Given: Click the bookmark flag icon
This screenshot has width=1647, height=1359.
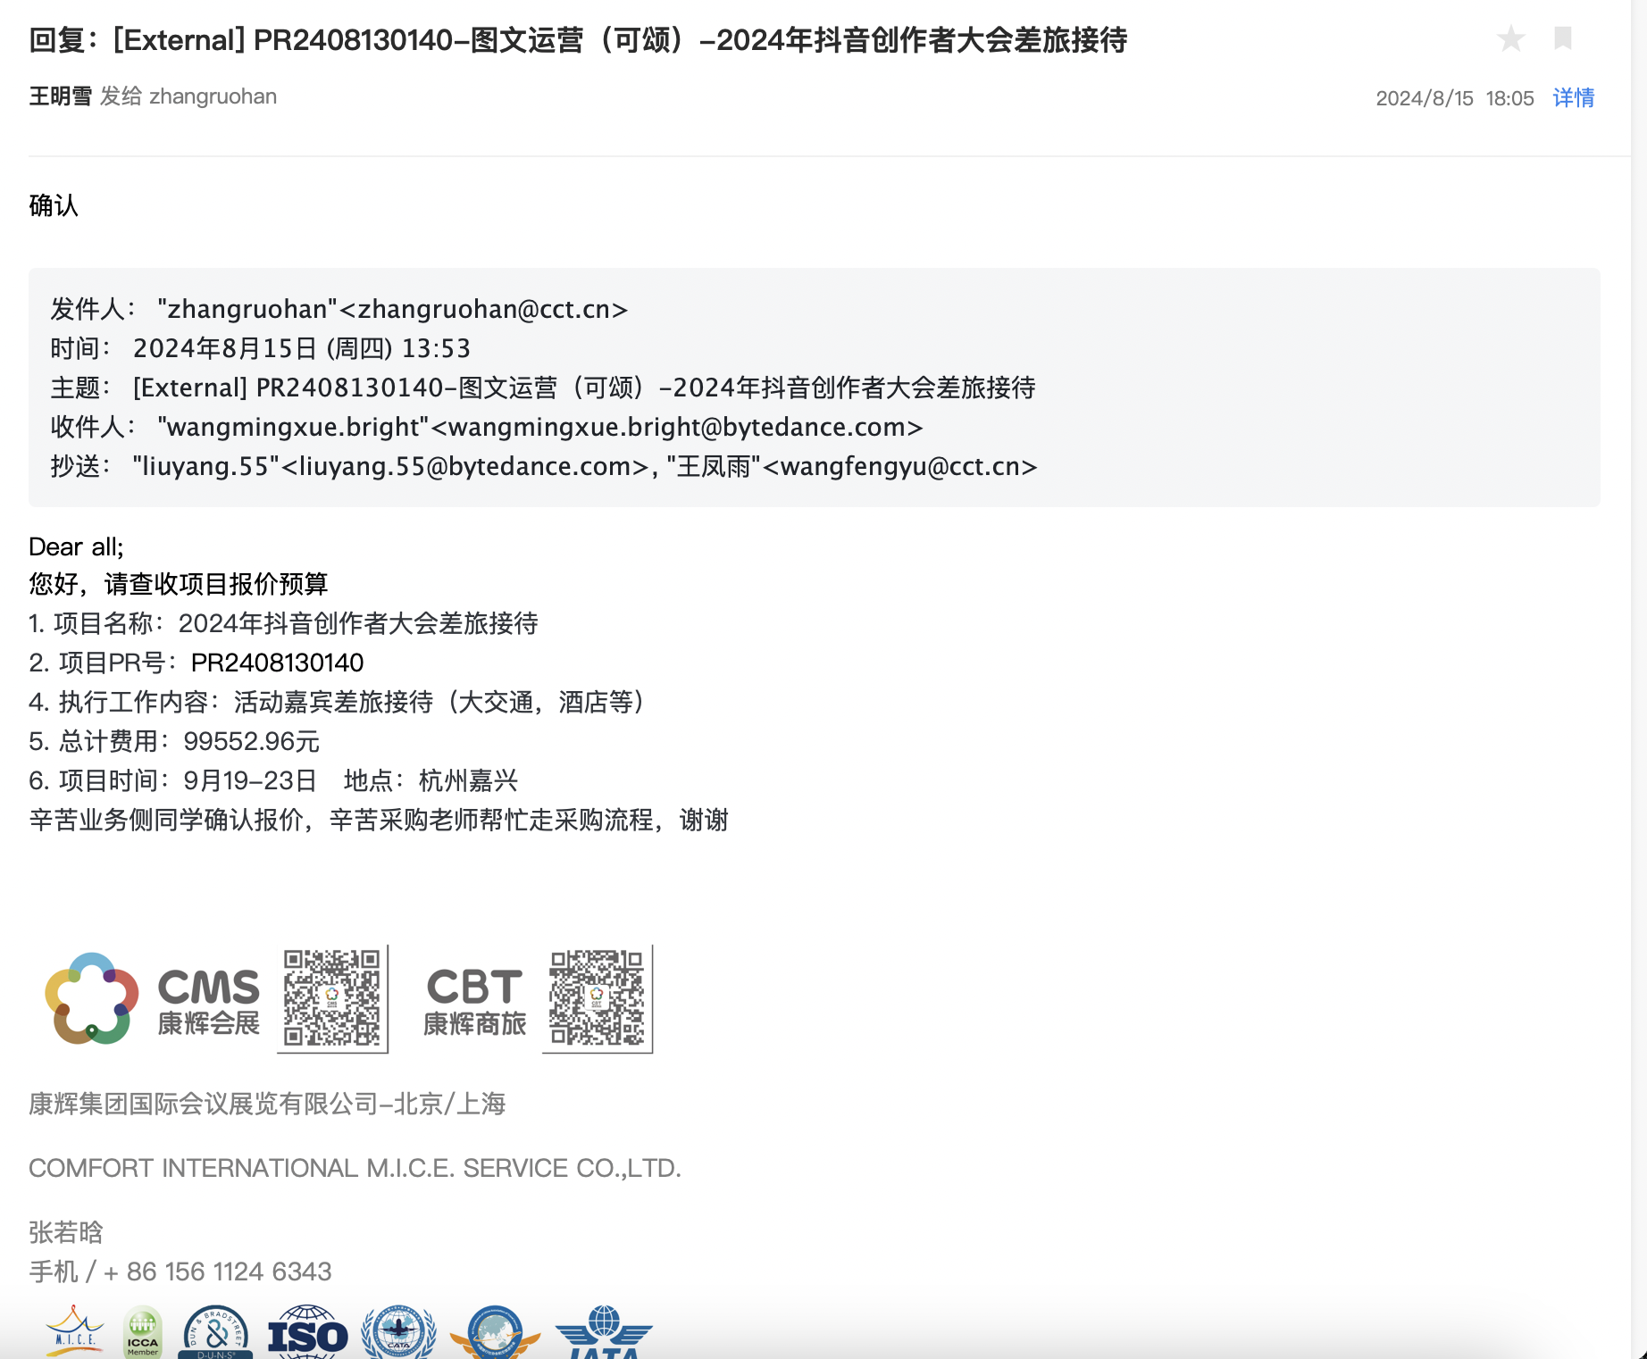Looking at the screenshot, I should (1562, 38).
